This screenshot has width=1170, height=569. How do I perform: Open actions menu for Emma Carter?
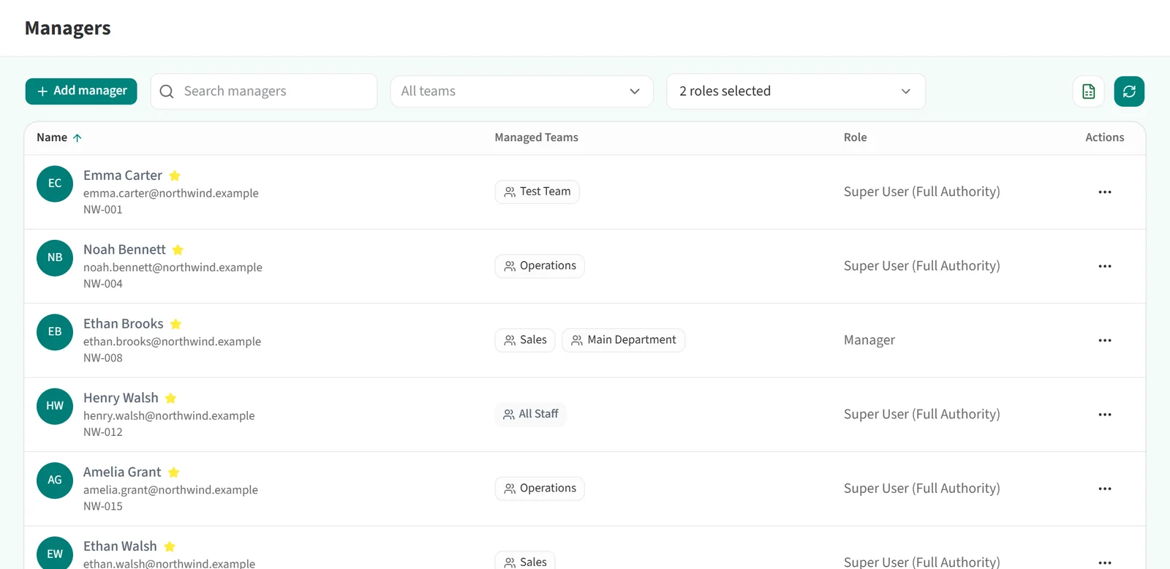point(1104,192)
